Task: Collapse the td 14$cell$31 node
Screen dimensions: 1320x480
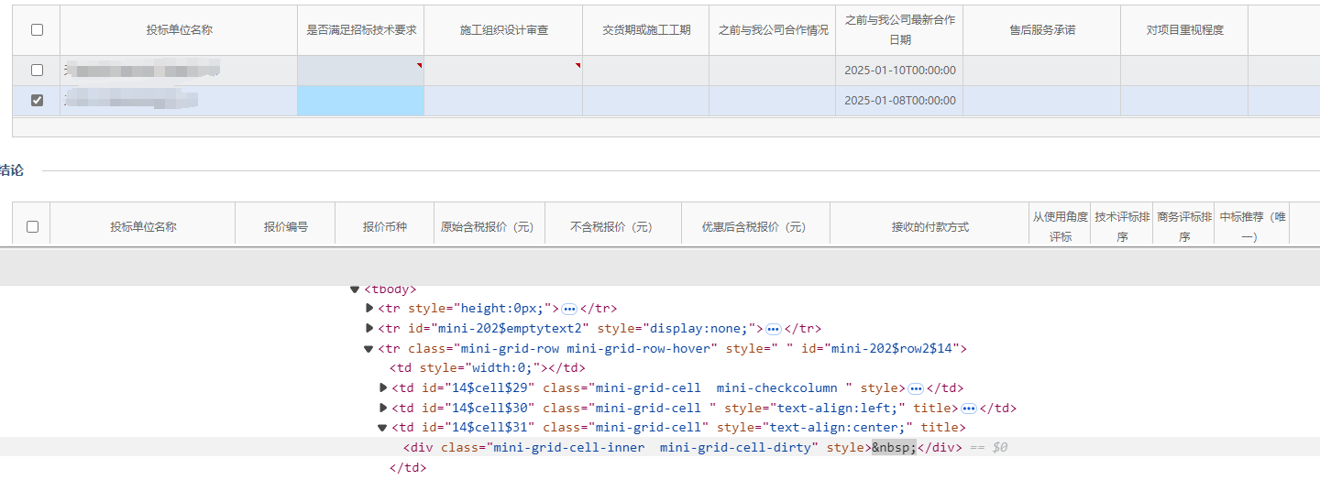Action: [383, 428]
